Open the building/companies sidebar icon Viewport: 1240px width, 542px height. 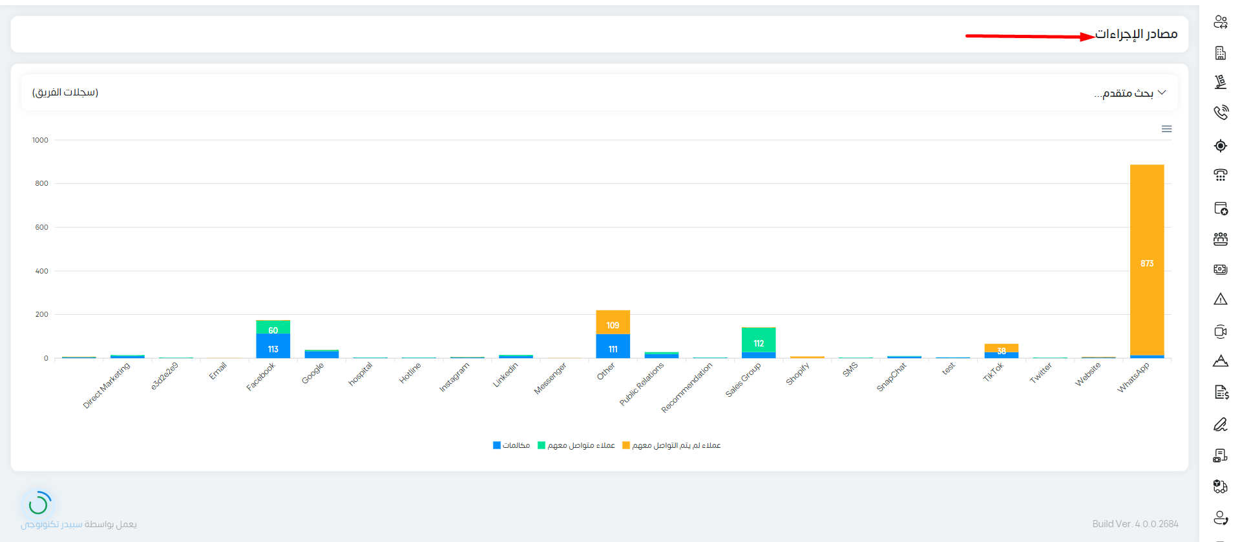[x=1220, y=53]
